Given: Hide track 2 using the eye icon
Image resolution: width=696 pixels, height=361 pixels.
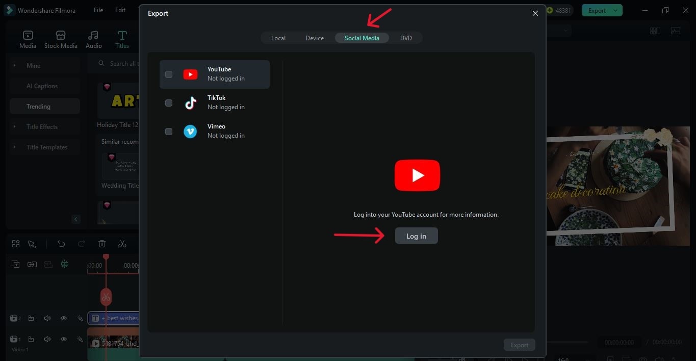Looking at the screenshot, I should (x=64, y=318).
